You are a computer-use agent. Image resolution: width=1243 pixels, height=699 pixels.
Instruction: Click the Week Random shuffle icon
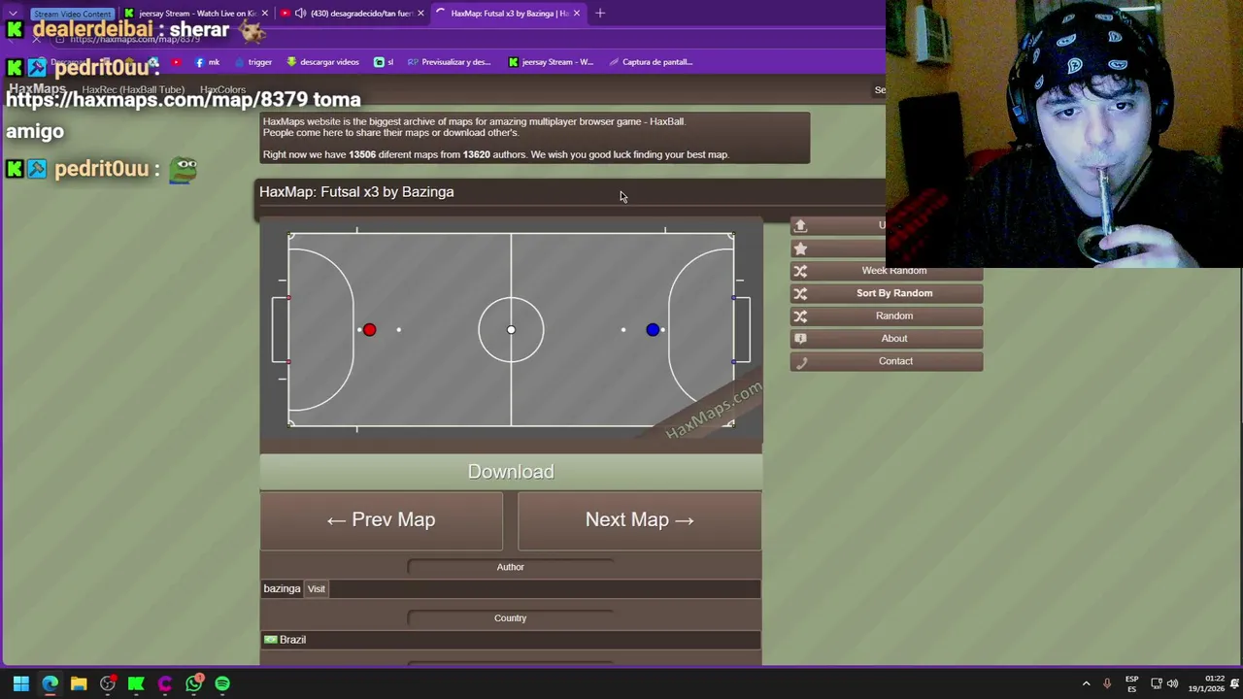pyautogui.click(x=800, y=271)
